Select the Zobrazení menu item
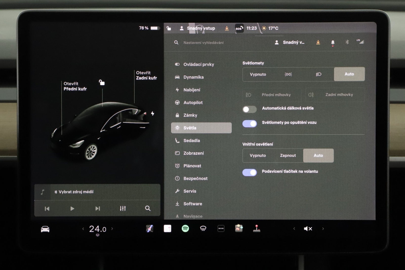Screen dimensions: 405x270 pyautogui.click(x=193, y=153)
